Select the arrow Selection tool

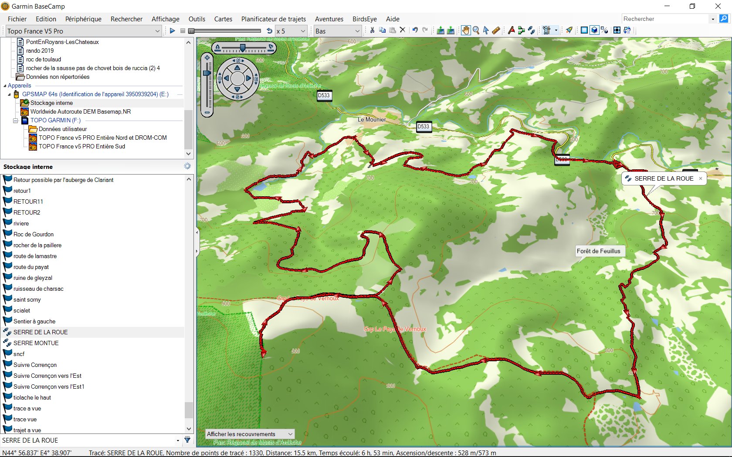pos(486,30)
